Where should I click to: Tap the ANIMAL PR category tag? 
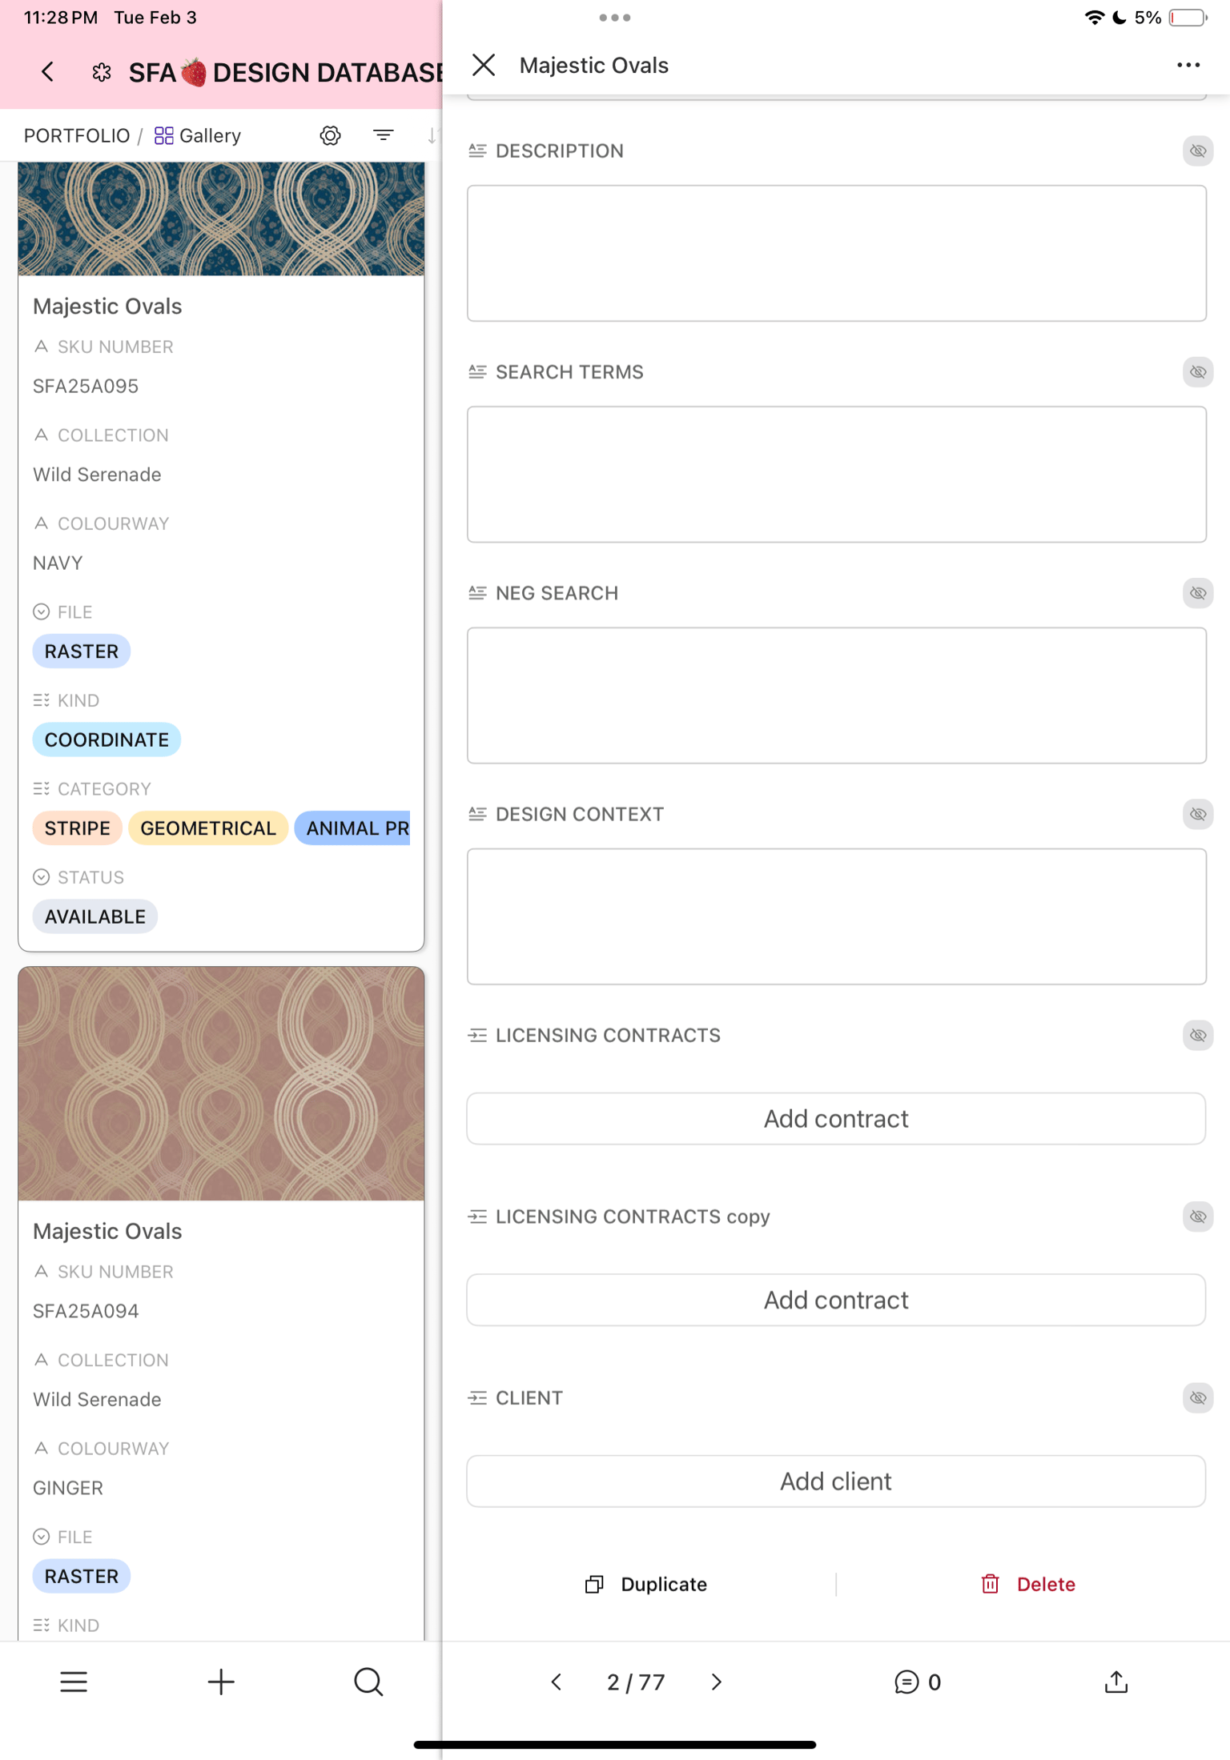353,828
